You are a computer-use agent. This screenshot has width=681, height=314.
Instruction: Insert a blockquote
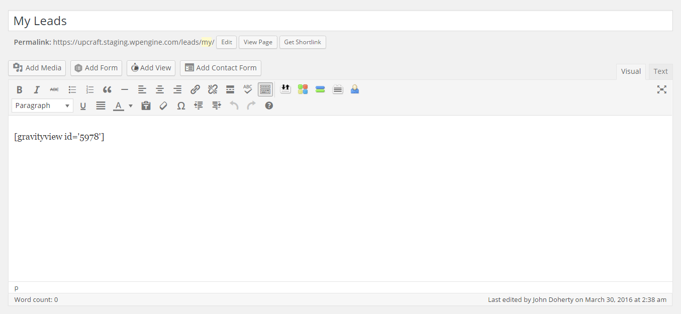pyautogui.click(x=107, y=90)
